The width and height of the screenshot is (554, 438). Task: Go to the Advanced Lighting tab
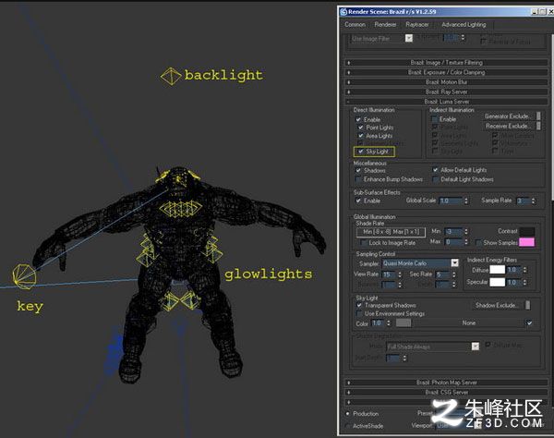[x=464, y=24]
